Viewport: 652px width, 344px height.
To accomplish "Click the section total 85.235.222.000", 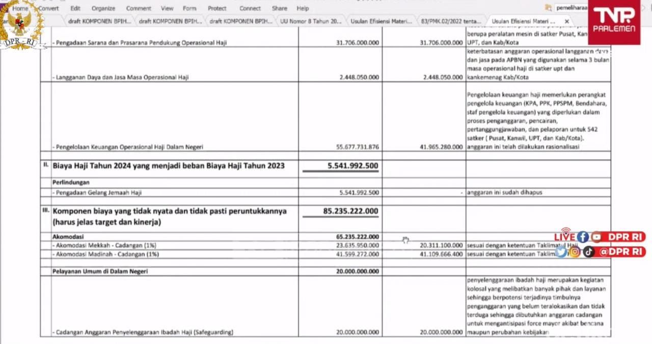I will point(350,211).
